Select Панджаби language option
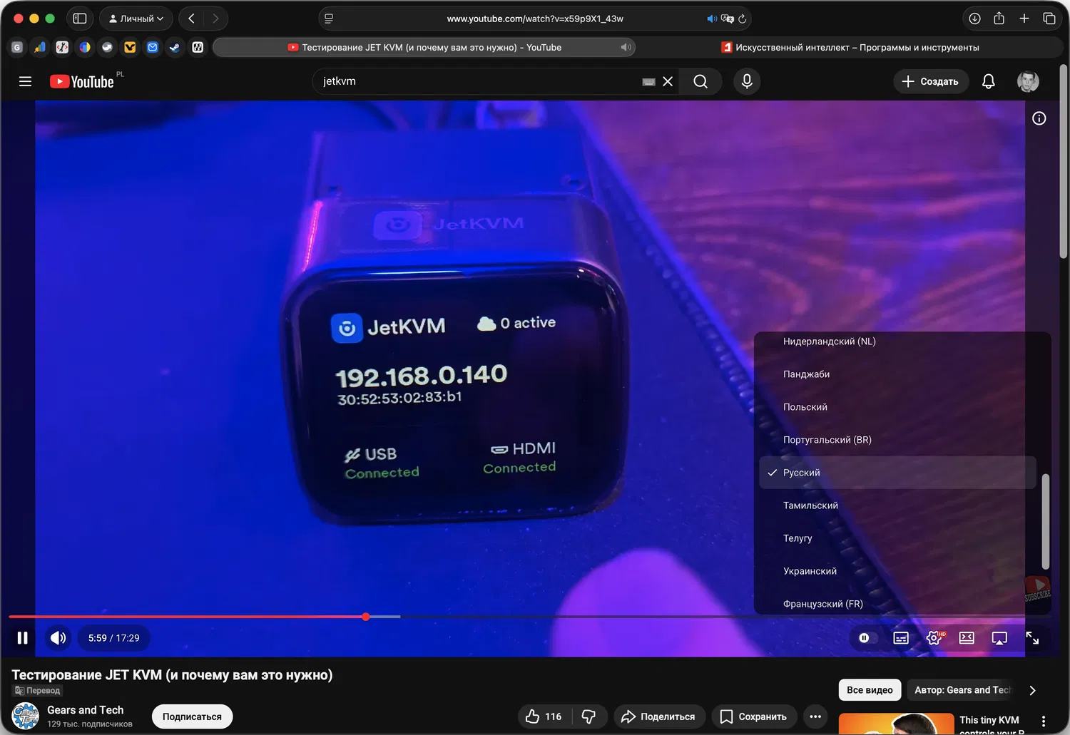The width and height of the screenshot is (1070, 735). tap(897, 374)
